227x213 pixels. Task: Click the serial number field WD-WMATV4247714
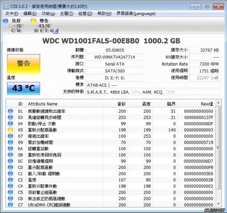tap(115, 57)
